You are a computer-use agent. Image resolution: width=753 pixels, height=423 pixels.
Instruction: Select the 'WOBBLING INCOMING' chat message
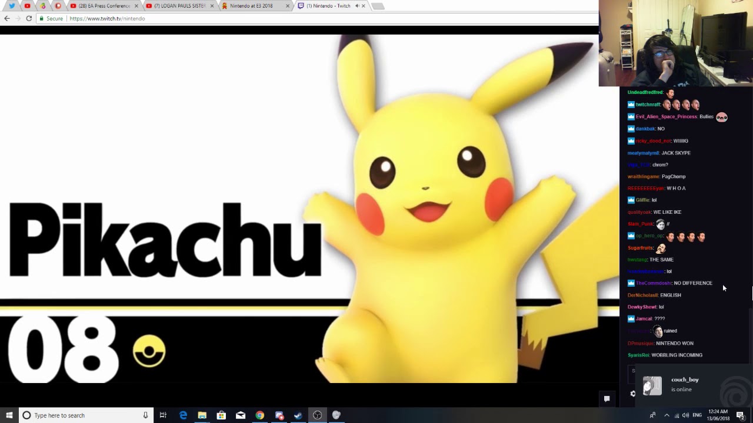[677, 355]
